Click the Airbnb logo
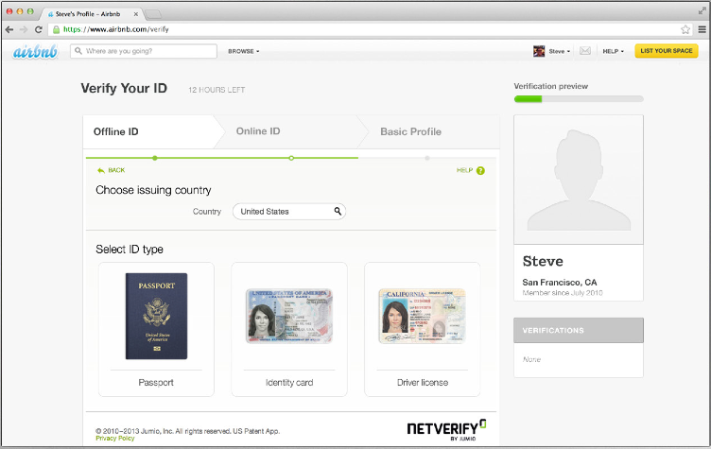The width and height of the screenshot is (711, 449). pyautogui.click(x=35, y=52)
